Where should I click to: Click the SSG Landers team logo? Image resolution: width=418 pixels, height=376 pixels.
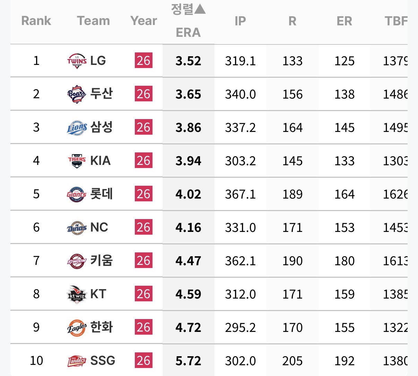point(77,361)
